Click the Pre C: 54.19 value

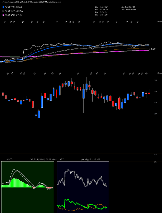tap(101, 15)
